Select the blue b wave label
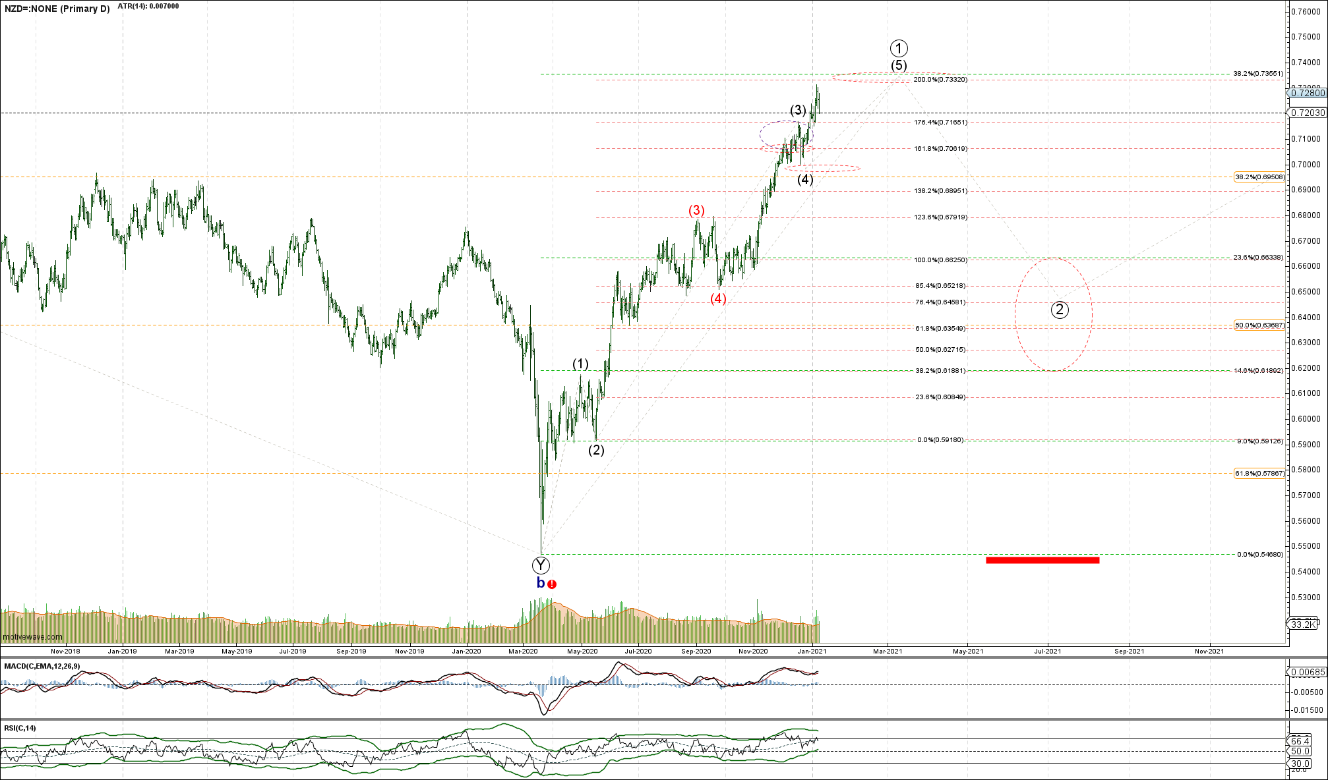 (x=541, y=583)
